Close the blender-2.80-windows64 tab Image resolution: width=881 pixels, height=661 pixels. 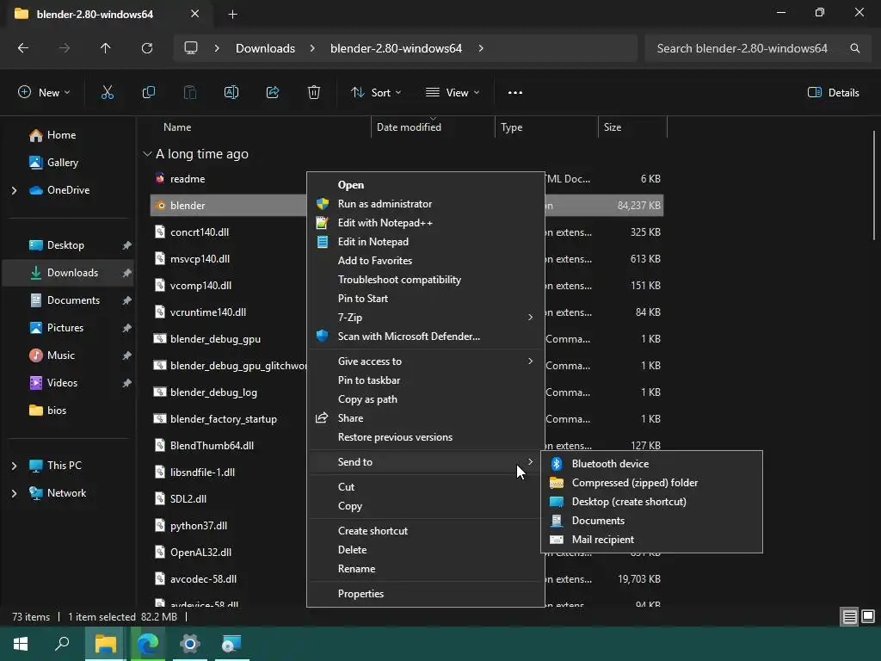195,14
